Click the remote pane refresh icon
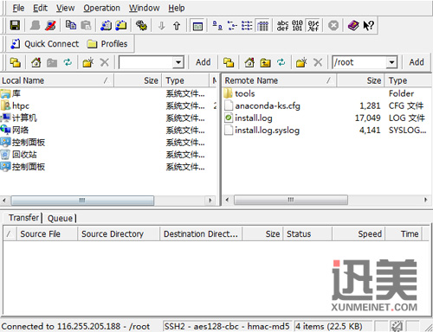 click(x=281, y=62)
